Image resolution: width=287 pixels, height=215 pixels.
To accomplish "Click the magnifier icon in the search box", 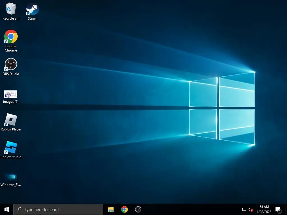I will tap(19, 209).
